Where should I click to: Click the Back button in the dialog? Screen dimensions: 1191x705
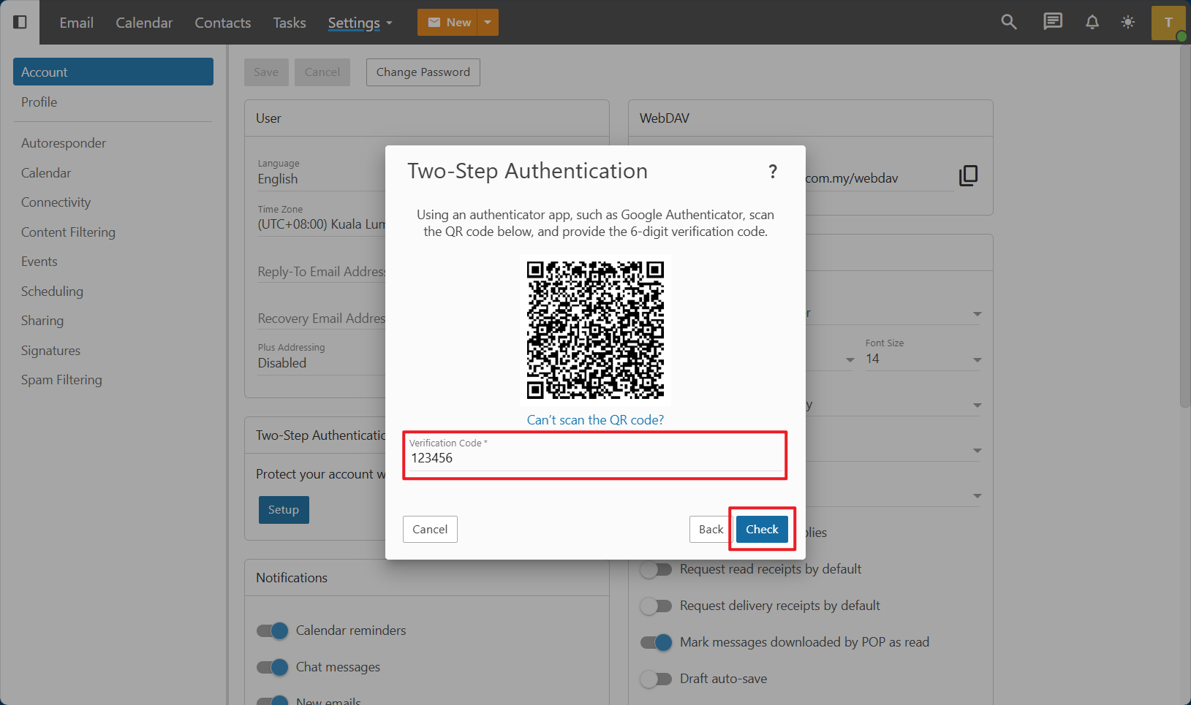coord(710,530)
